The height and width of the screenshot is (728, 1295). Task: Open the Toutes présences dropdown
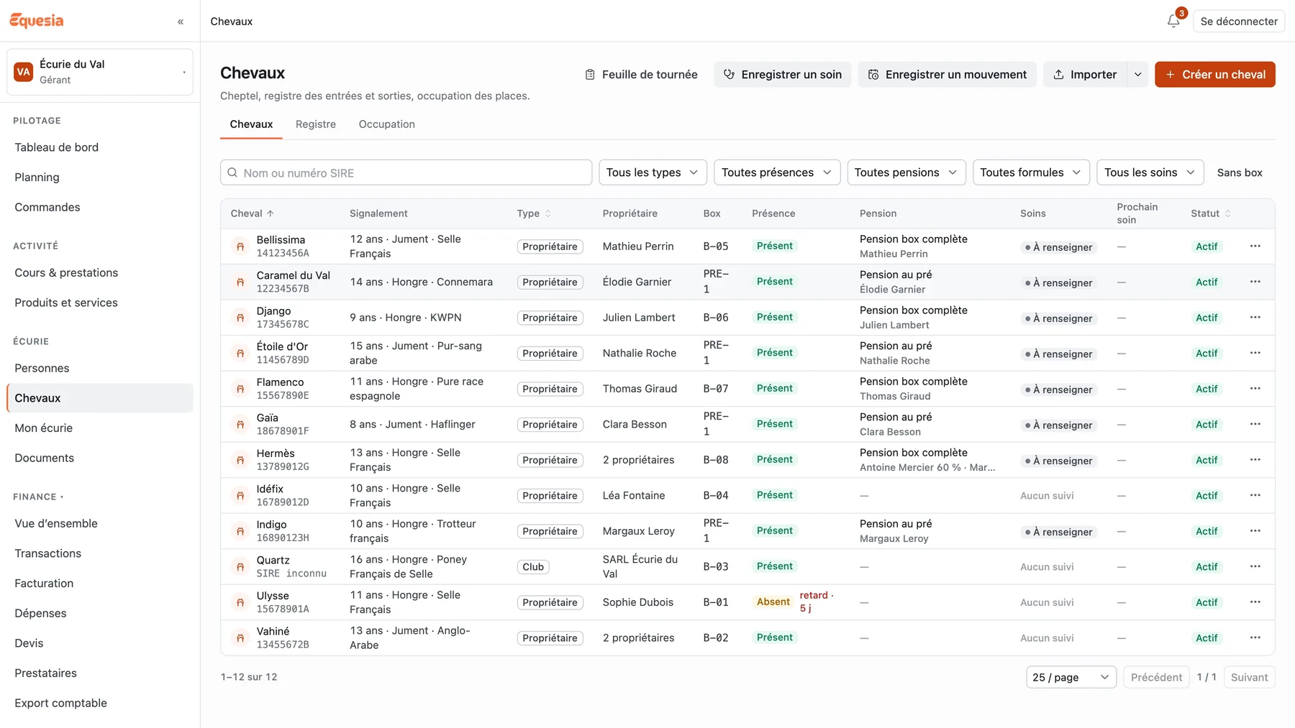pos(777,172)
